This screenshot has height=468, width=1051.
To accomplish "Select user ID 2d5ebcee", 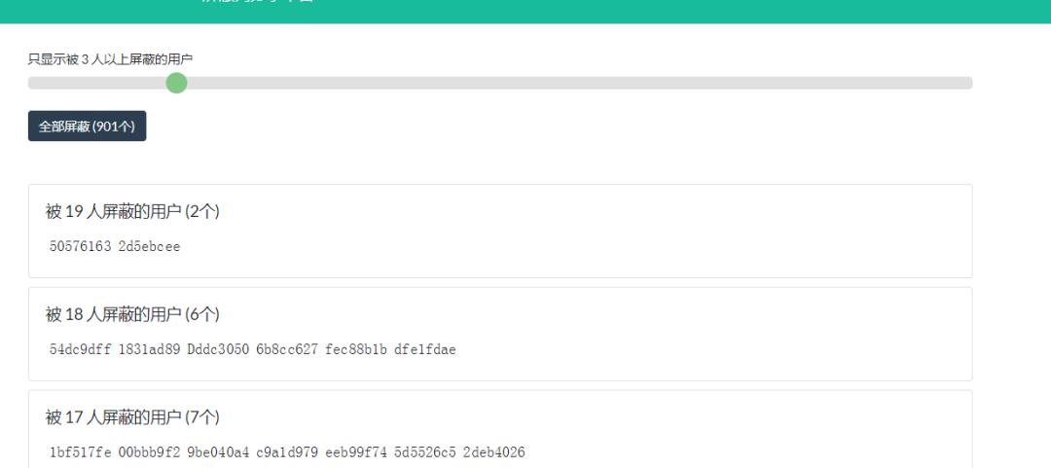I will (150, 247).
